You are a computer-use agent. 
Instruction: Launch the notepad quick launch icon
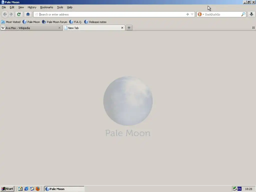pyautogui.click(x=20, y=189)
